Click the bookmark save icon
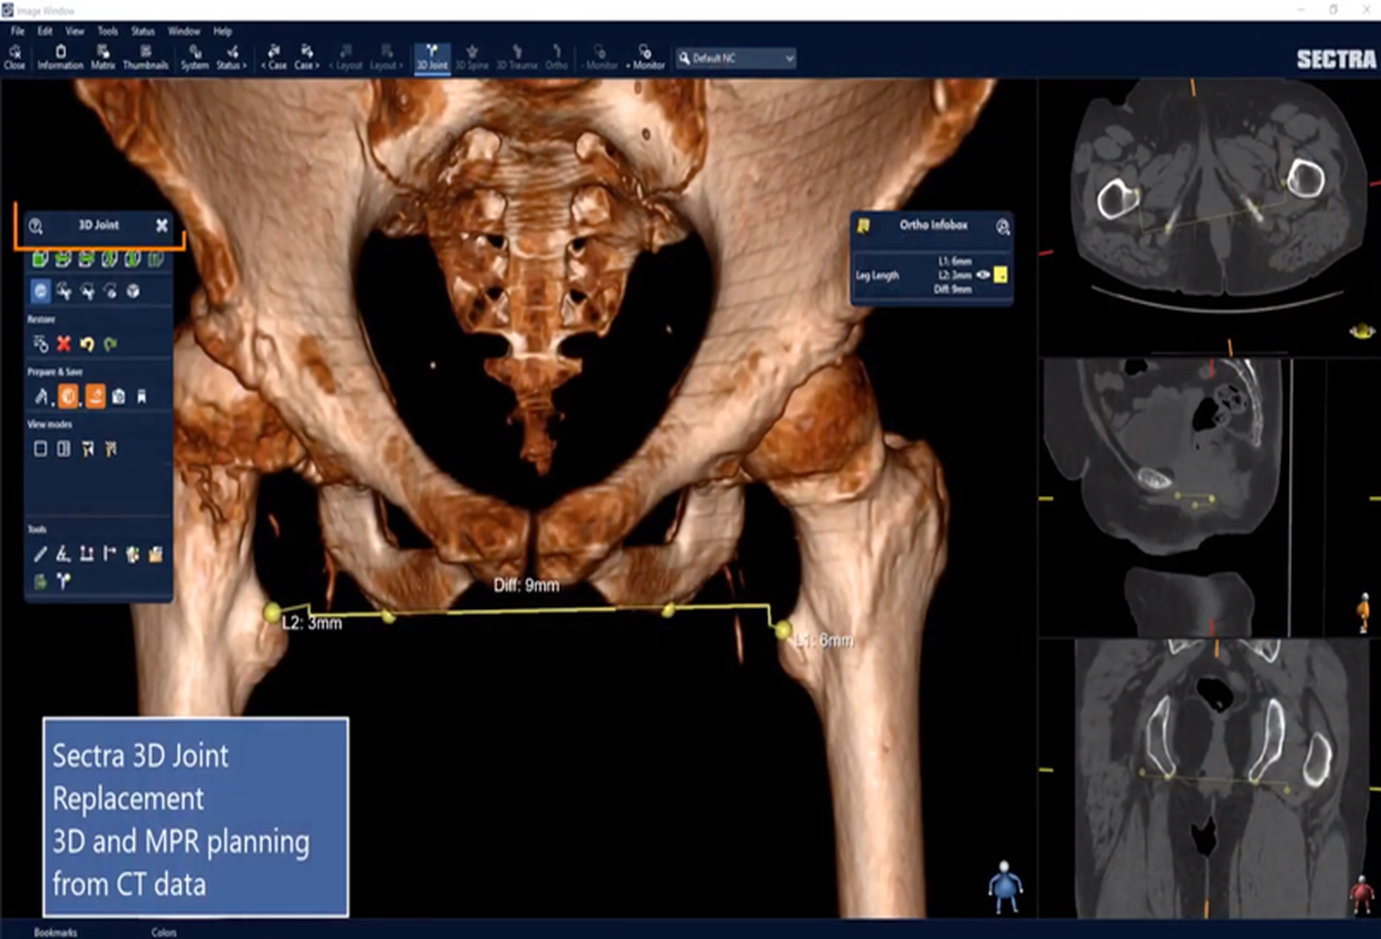 pos(141,397)
